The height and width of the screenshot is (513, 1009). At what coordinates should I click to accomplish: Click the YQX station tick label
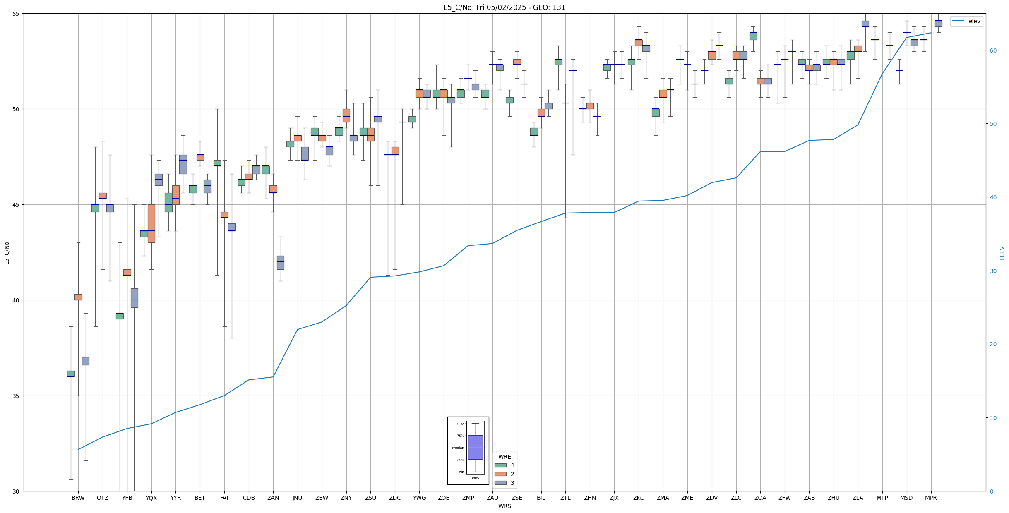point(151,498)
